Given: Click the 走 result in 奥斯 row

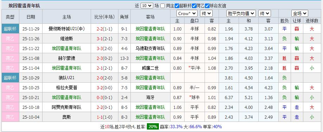Looking at the screenshot, I should (x=297, y=117).
